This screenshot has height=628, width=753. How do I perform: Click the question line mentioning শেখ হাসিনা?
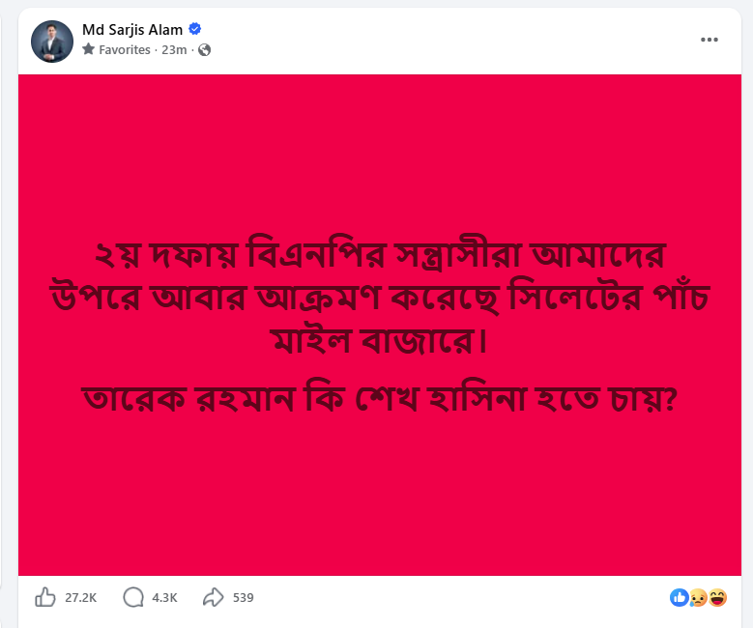[x=379, y=398]
